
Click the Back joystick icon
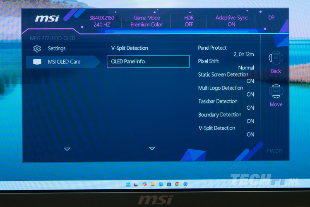pyautogui.click(x=276, y=58)
